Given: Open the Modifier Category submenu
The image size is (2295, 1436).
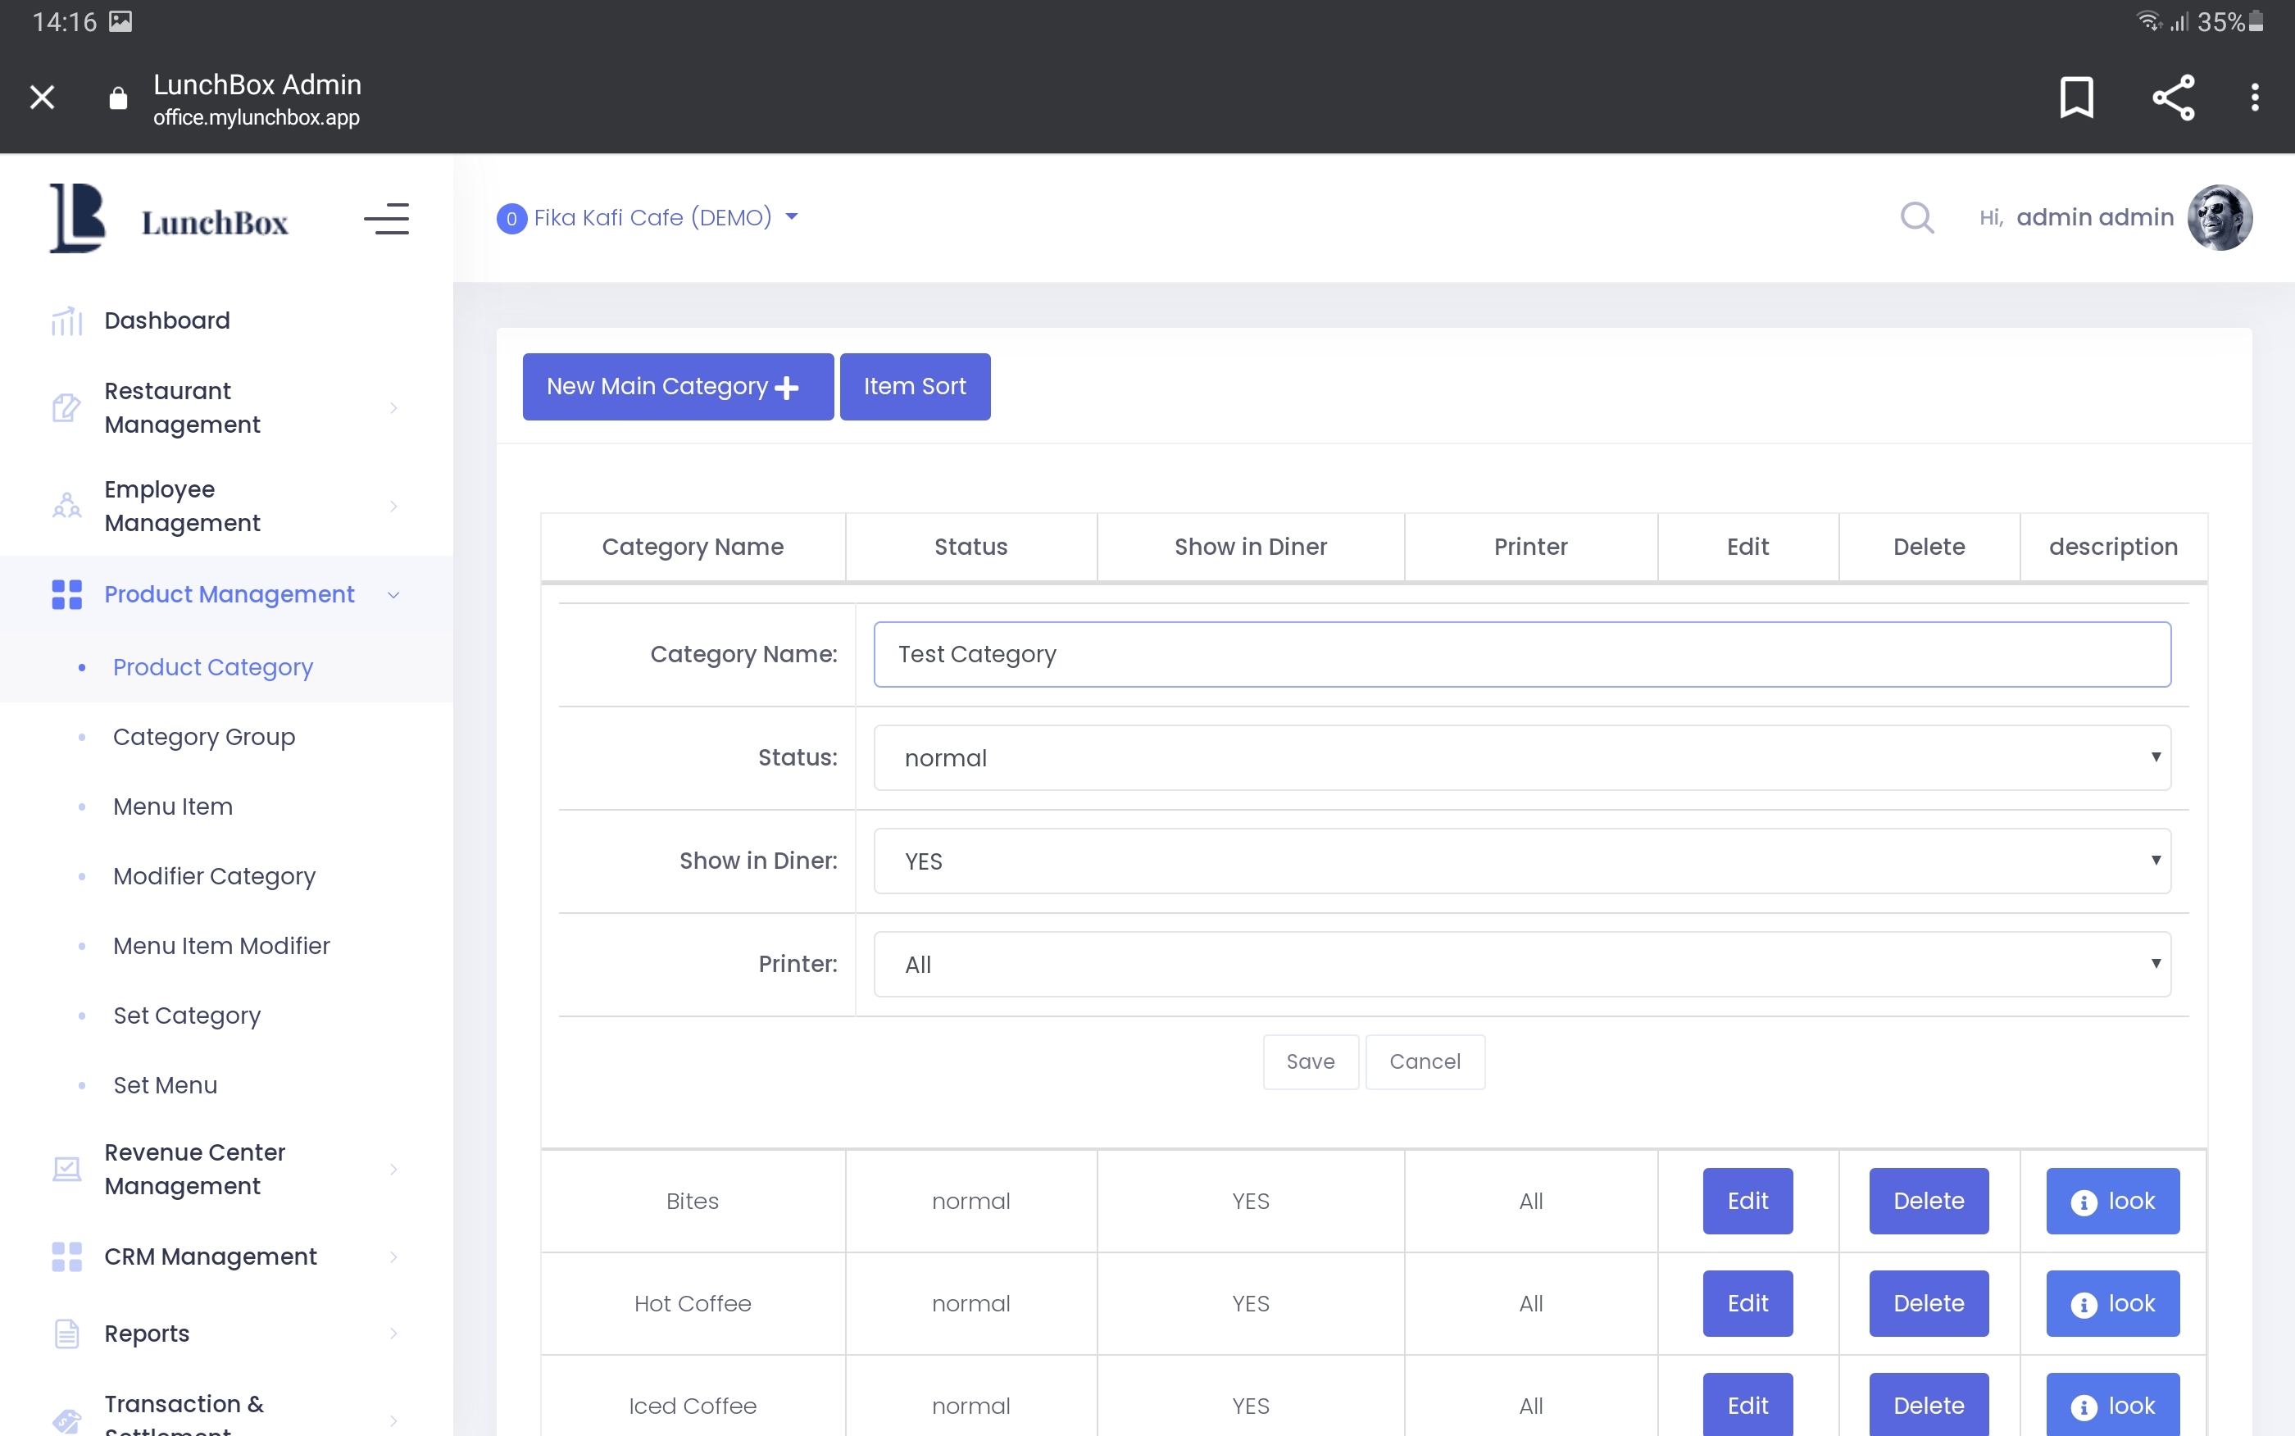Looking at the screenshot, I should pos(214,875).
